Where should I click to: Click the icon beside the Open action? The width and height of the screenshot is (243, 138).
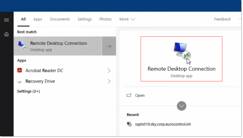[129, 95]
